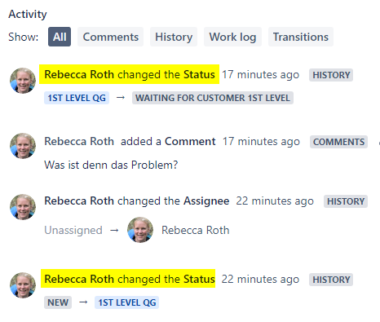Show the Work log tab
This screenshot has height=322, width=380.
[232, 37]
